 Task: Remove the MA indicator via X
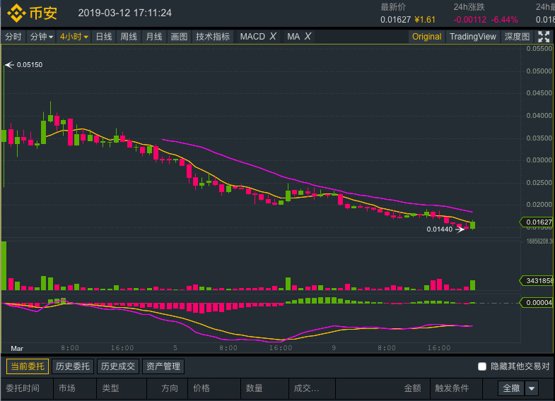(308, 37)
